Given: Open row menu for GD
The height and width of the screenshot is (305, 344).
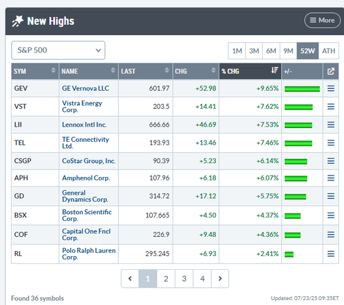Looking at the screenshot, I should pyautogui.click(x=331, y=196).
